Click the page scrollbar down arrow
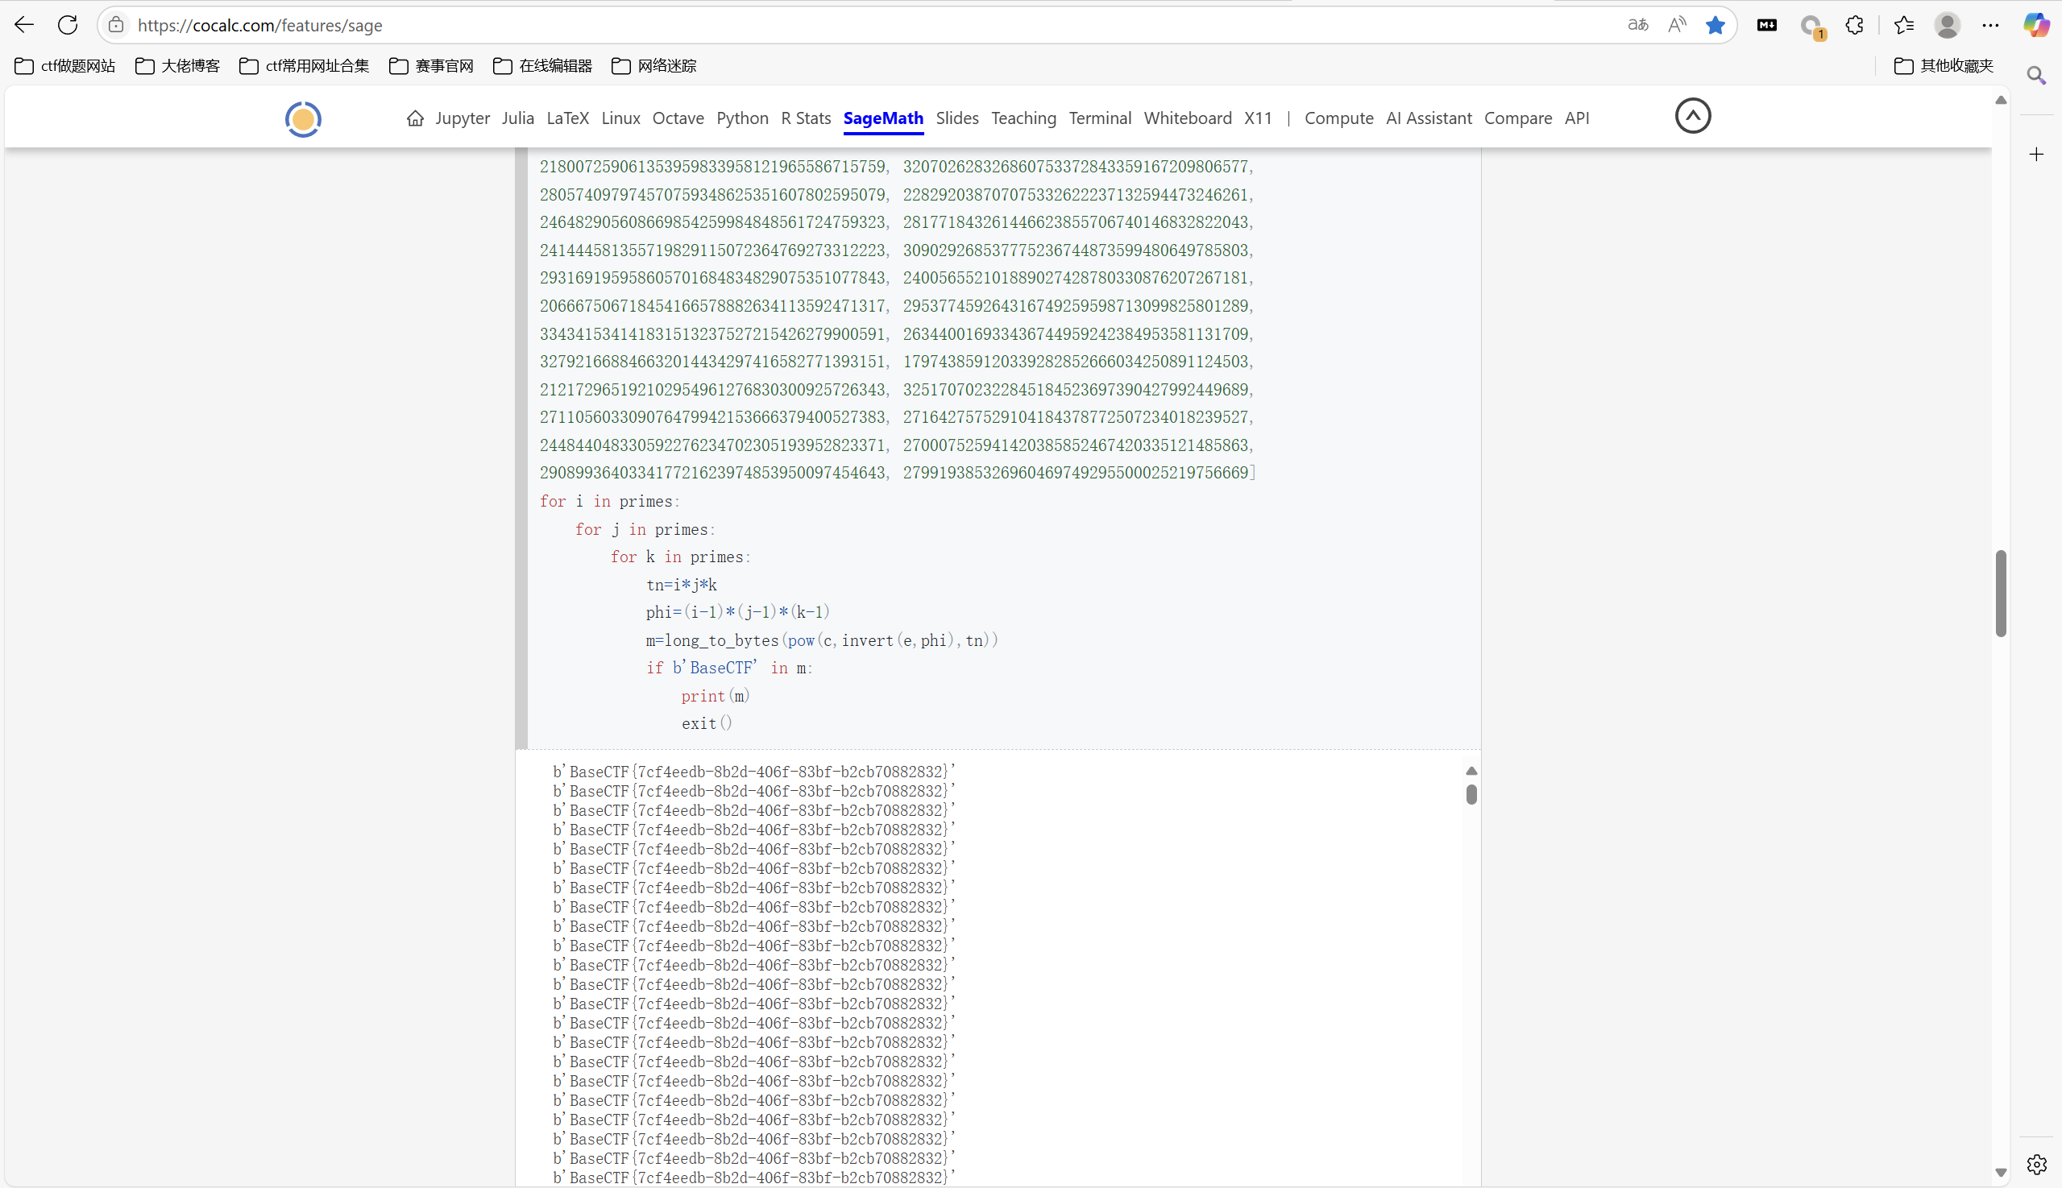The height and width of the screenshot is (1188, 2062). click(x=2001, y=1173)
